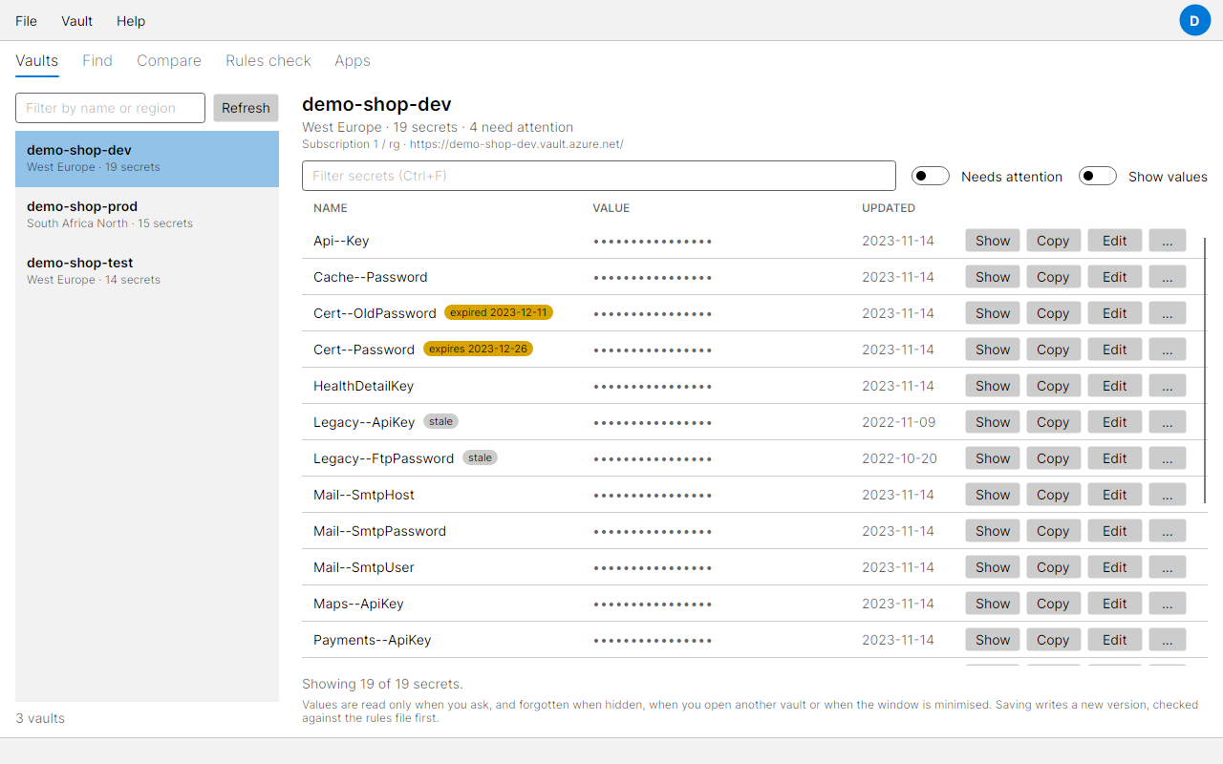This screenshot has height=764, width=1223.
Task: Refresh the vault list
Action: [x=246, y=108]
